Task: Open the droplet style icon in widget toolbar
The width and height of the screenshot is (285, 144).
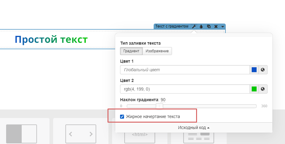Action: [201, 27]
